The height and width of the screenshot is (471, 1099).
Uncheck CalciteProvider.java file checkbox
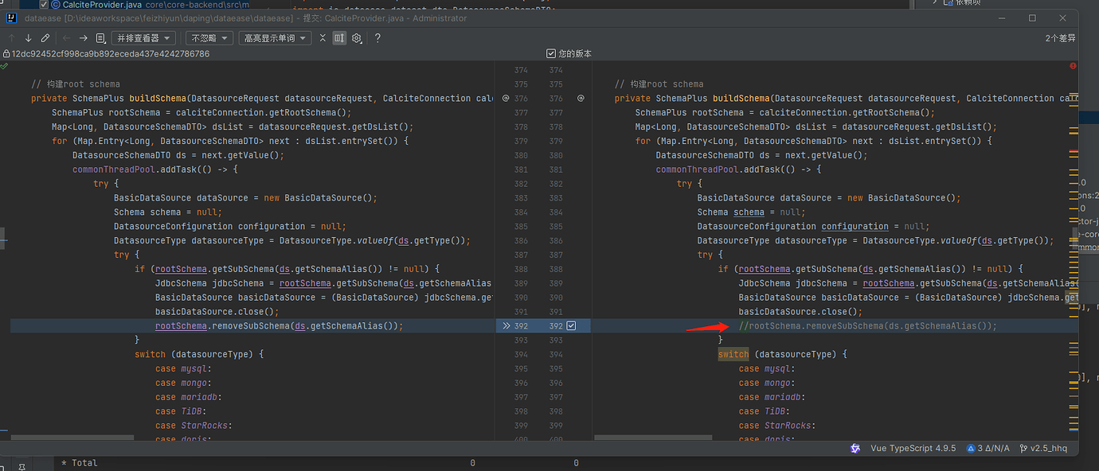click(x=45, y=5)
